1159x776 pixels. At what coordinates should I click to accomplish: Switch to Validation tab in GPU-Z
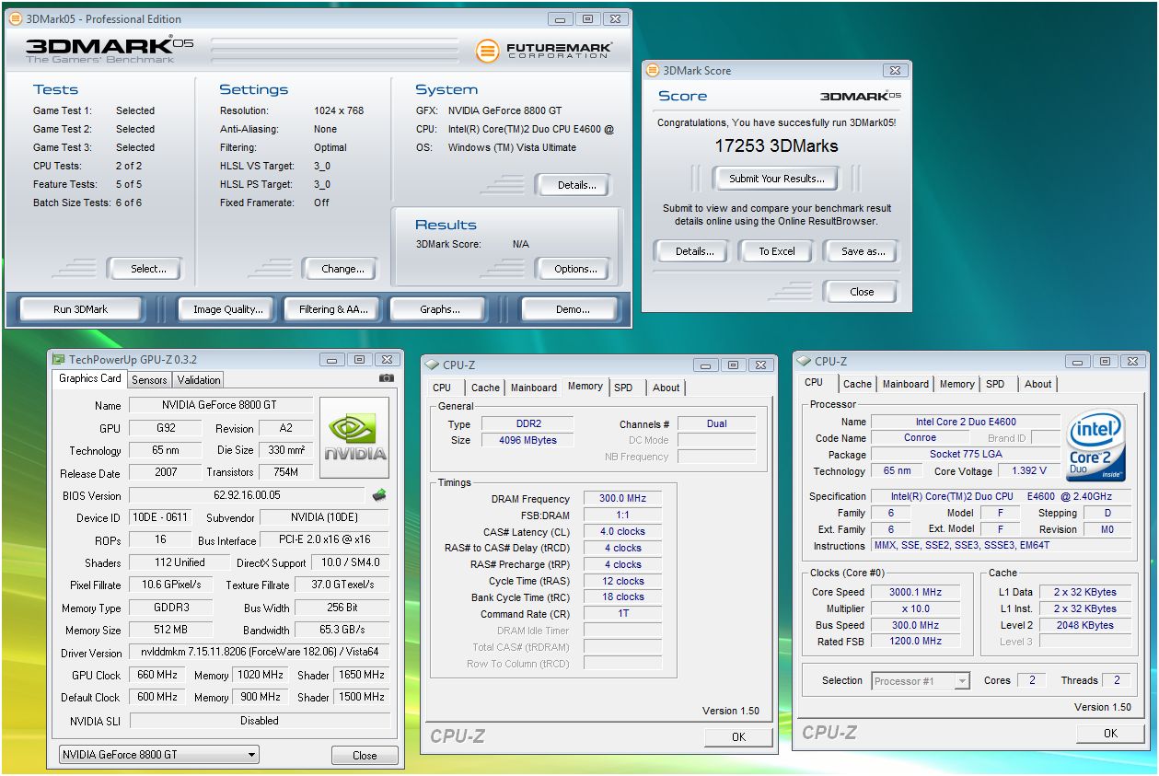[199, 379]
